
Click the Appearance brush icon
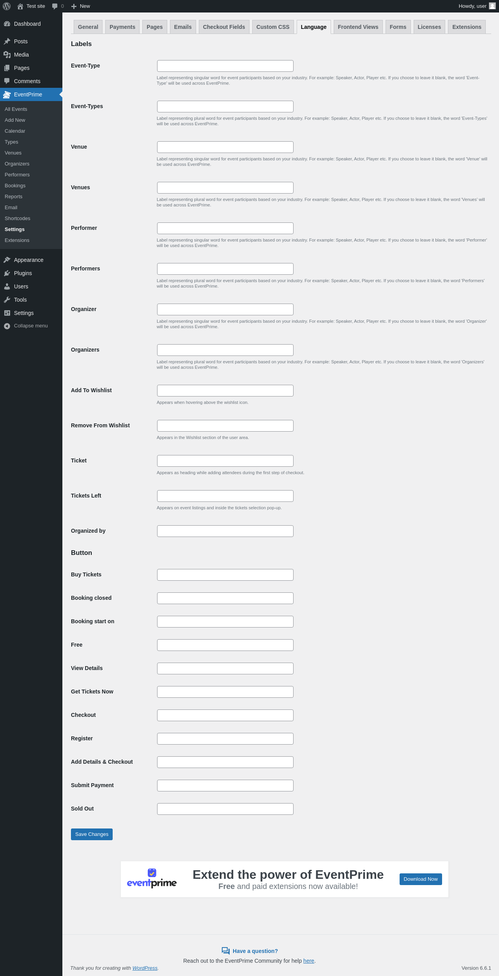pos(7,260)
